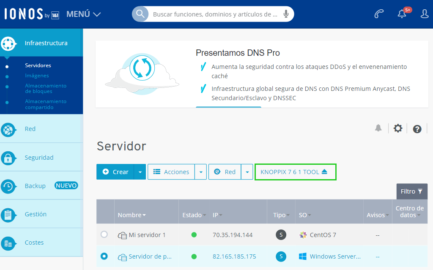Click the Seguridad padlock icon
The image size is (433, 270).
point(8,158)
